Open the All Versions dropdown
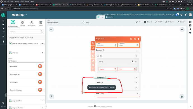The image size is (193, 109). [x=26, y=61]
